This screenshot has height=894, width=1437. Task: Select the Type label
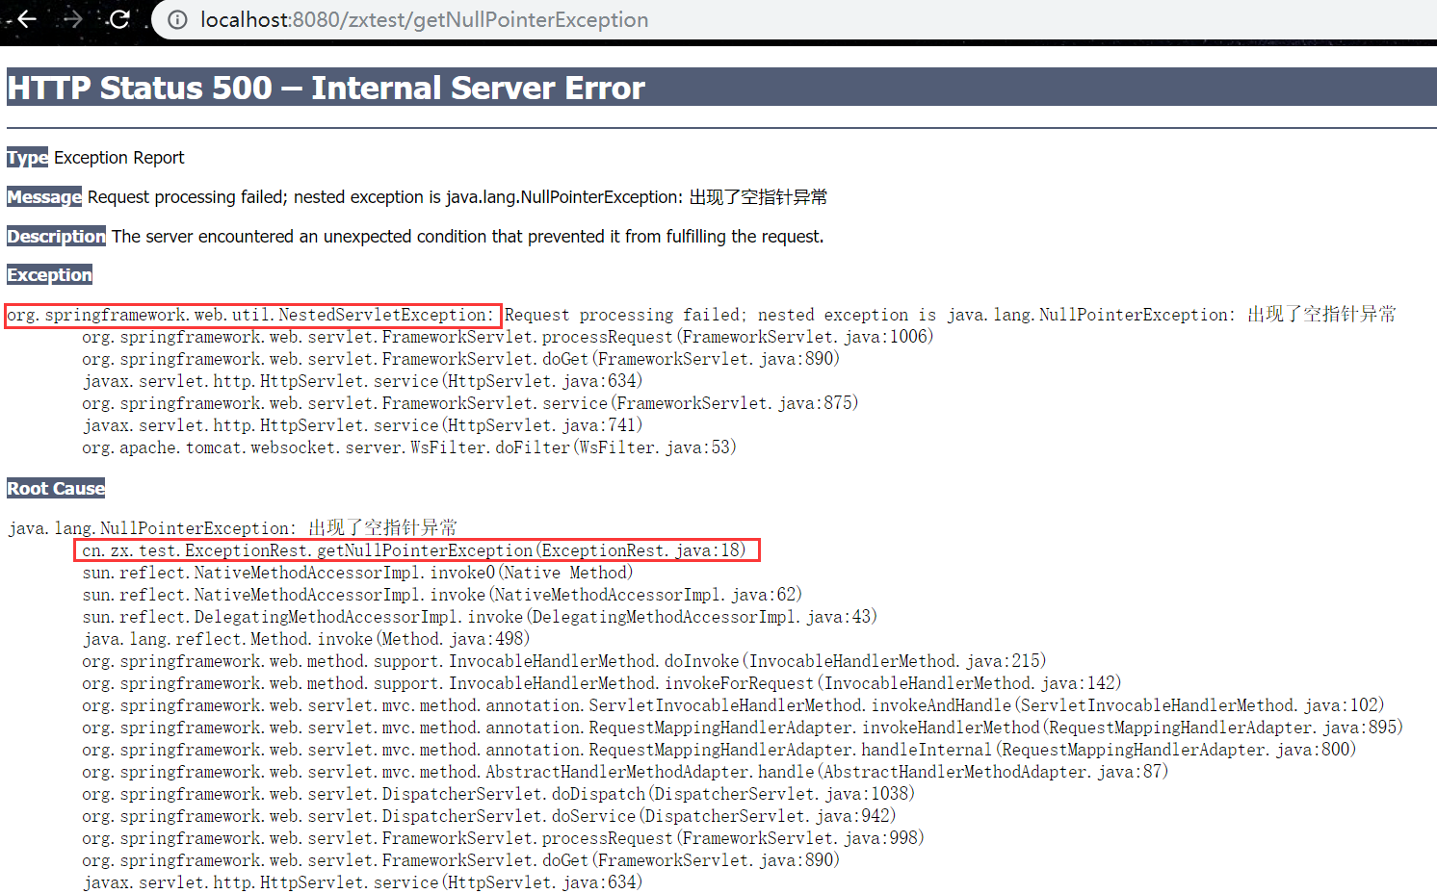point(27,158)
